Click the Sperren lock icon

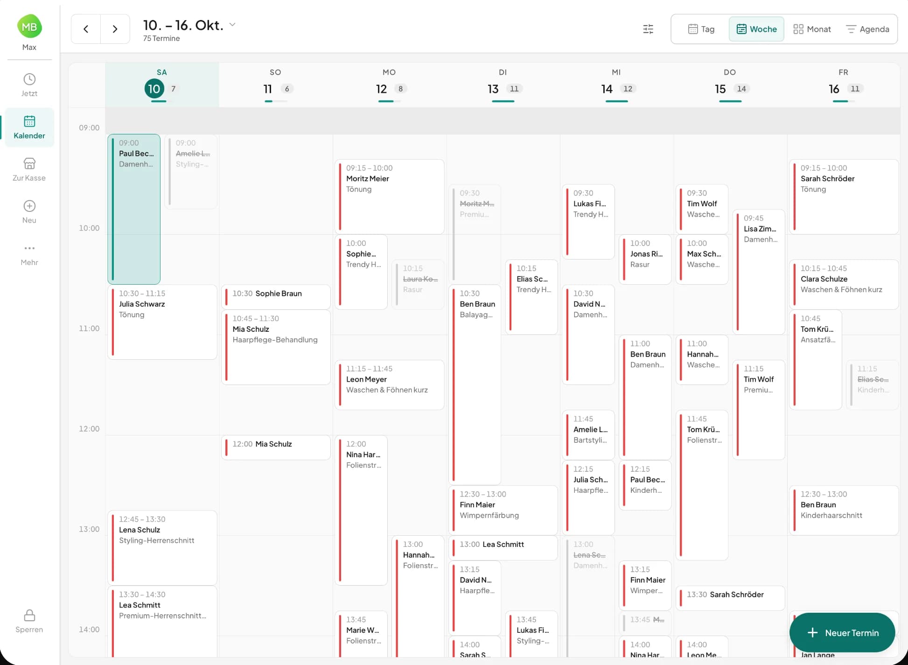29,615
